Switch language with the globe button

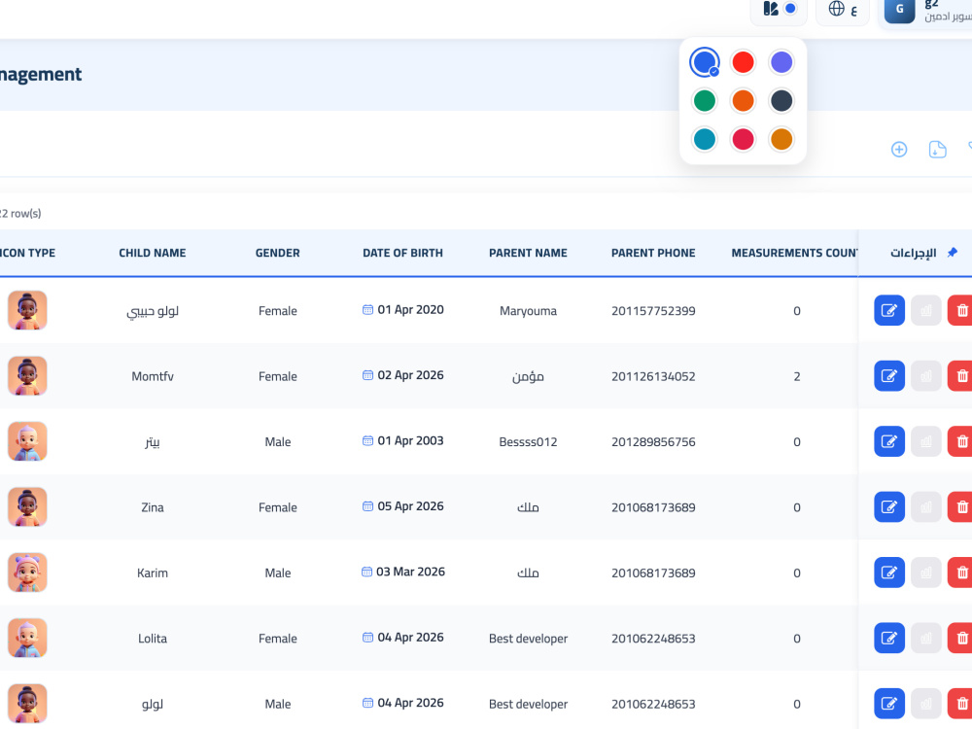(x=843, y=10)
